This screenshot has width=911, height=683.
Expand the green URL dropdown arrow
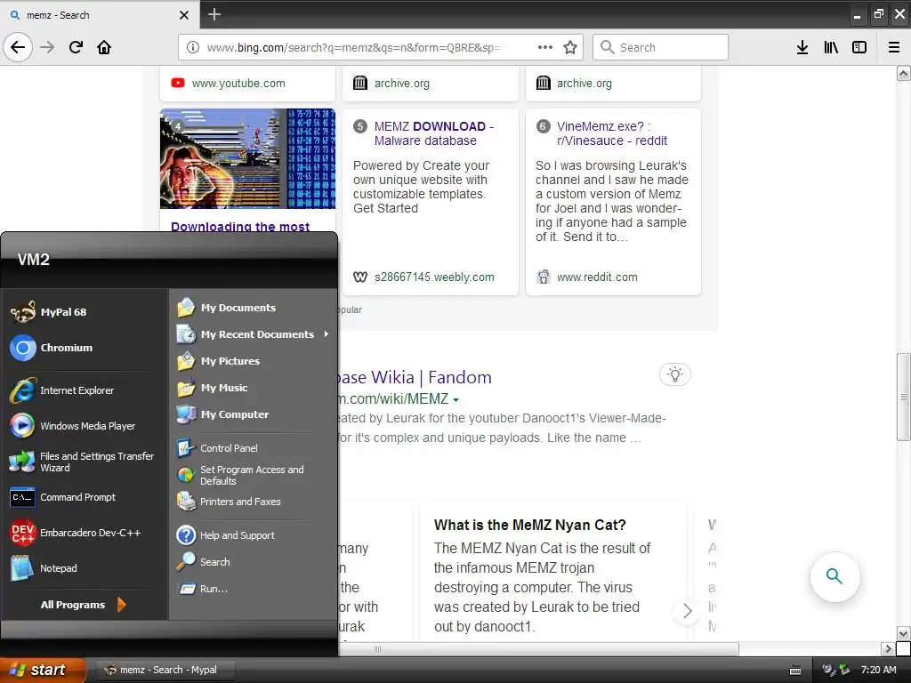(456, 399)
